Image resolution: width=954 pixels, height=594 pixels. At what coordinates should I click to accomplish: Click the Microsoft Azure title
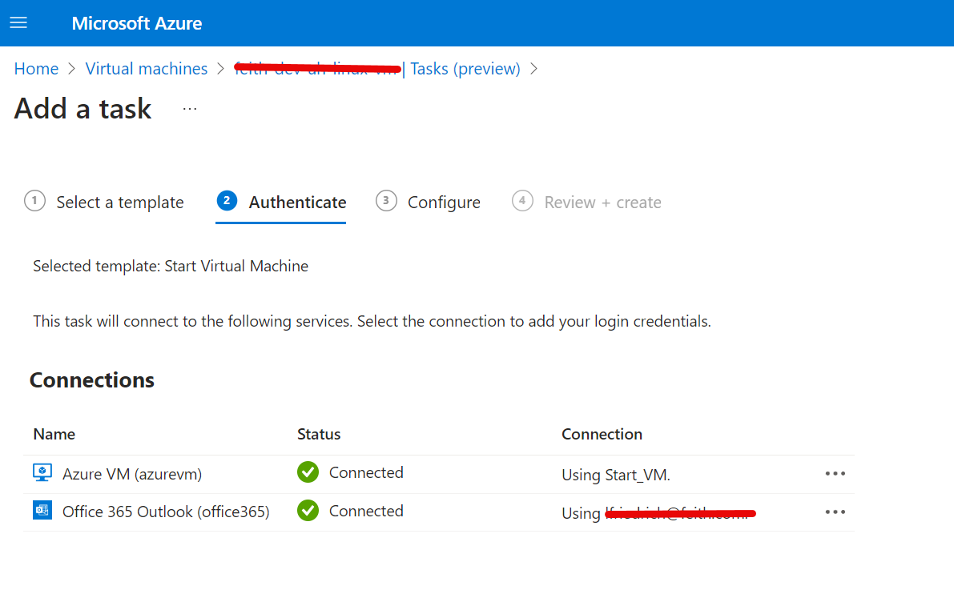(136, 23)
